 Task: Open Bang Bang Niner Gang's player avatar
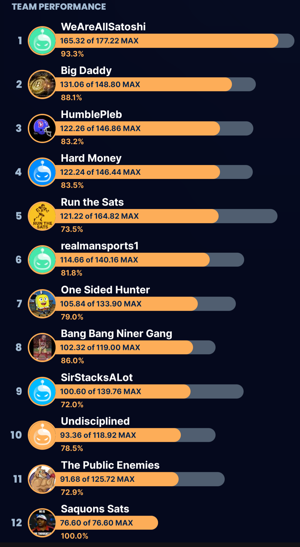42,348
